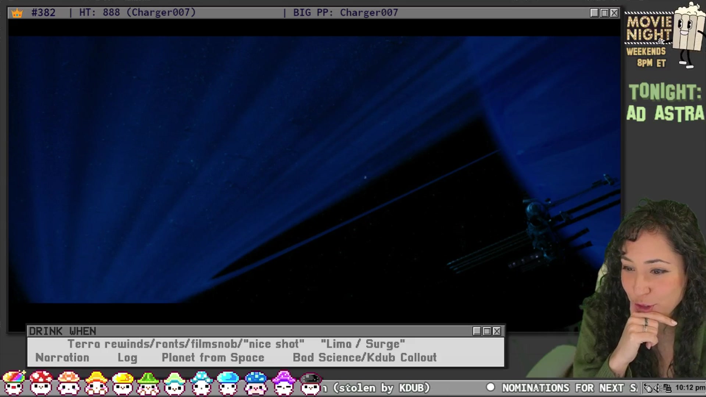The height and width of the screenshot is (397, 706).
Task: Click "Bad Science/Kdub Callout" drink rule
Action: [364, 357]
